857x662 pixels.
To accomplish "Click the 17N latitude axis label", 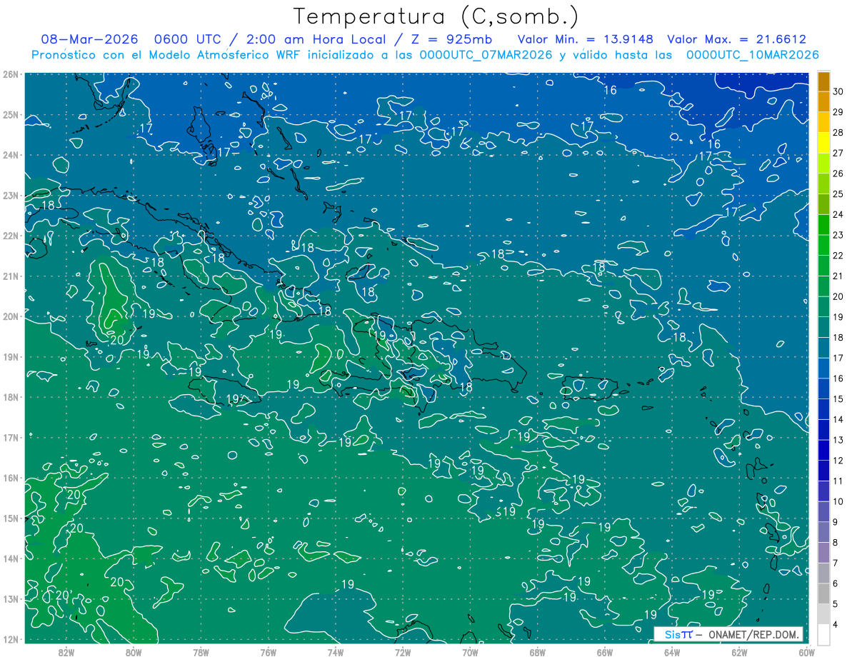I will (11, 437).
